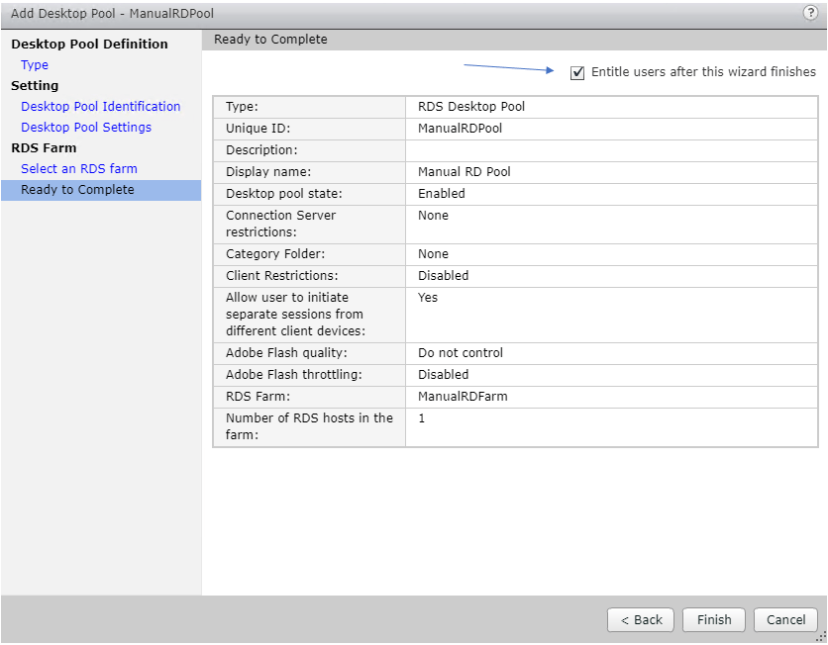Click the Unique ID: label
Image resolution: width=828 pixels, height=645 pixels.
pos(258,129)
